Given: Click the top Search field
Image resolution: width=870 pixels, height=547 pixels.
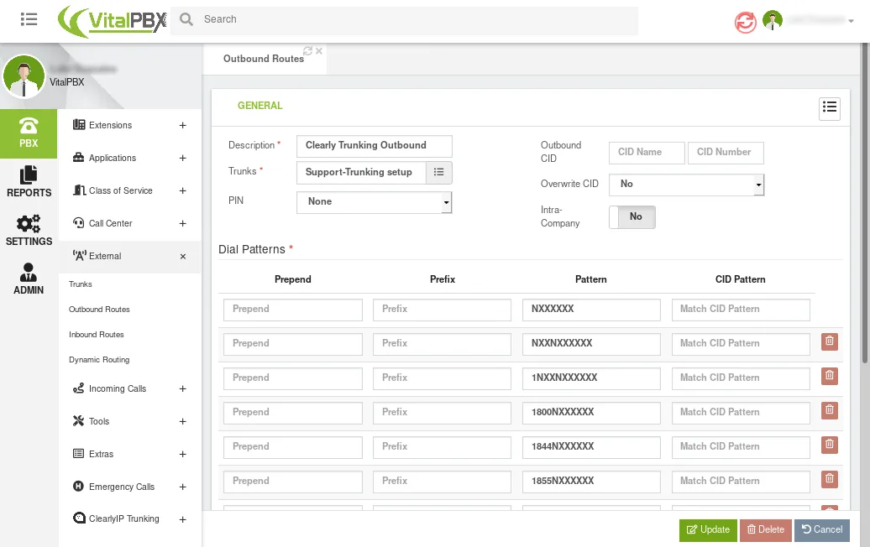Looking at the screenshot, I should [405, 20].
